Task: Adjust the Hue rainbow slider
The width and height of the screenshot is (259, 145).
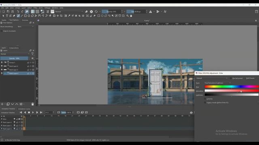Action: tap(231, 87)
